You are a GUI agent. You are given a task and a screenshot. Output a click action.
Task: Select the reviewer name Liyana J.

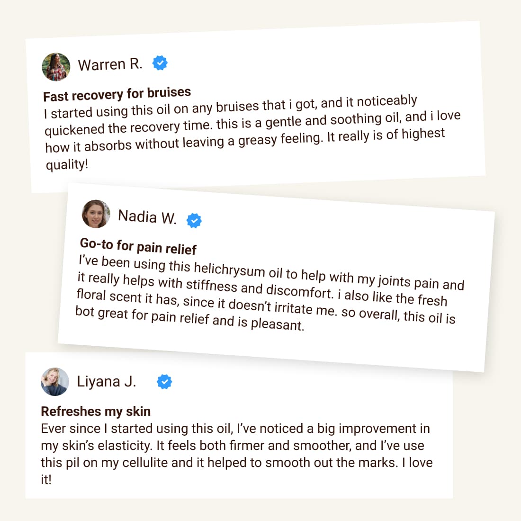click(107, 381)
